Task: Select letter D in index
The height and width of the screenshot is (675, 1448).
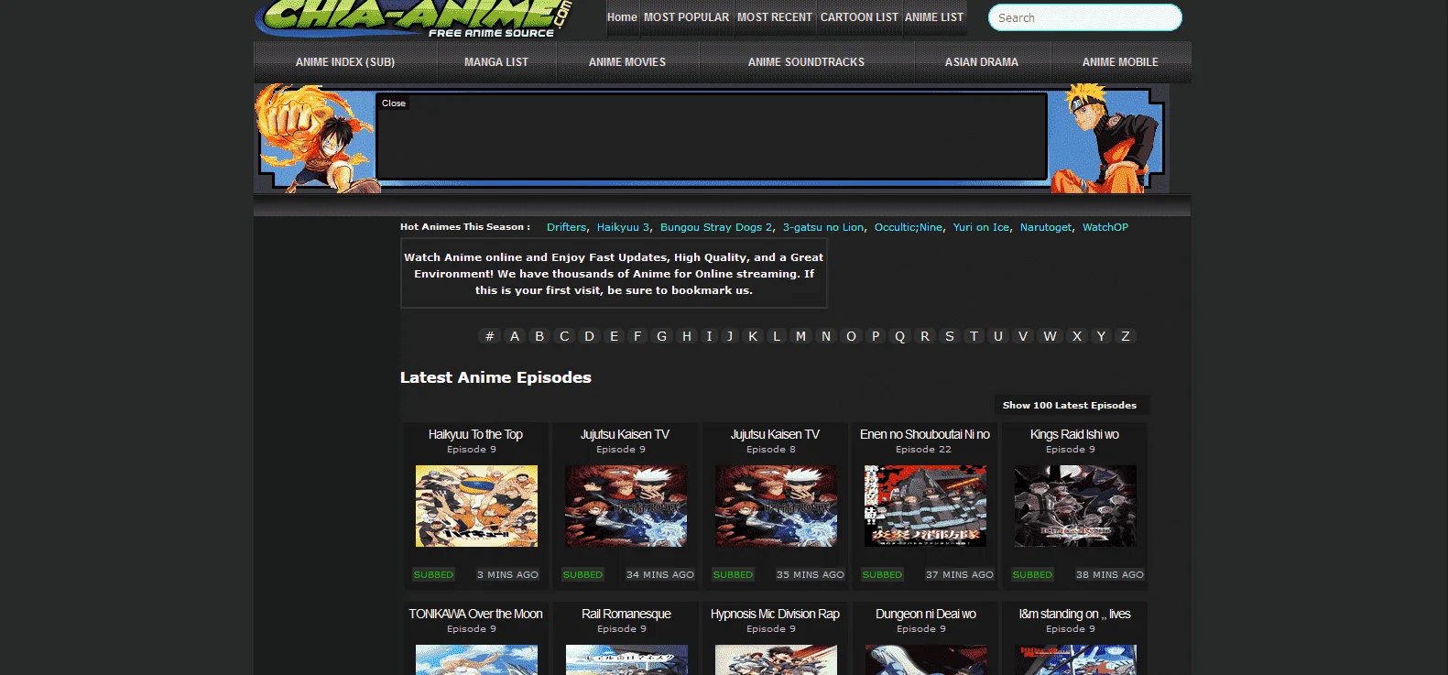Action: click(x=589, y=336)
